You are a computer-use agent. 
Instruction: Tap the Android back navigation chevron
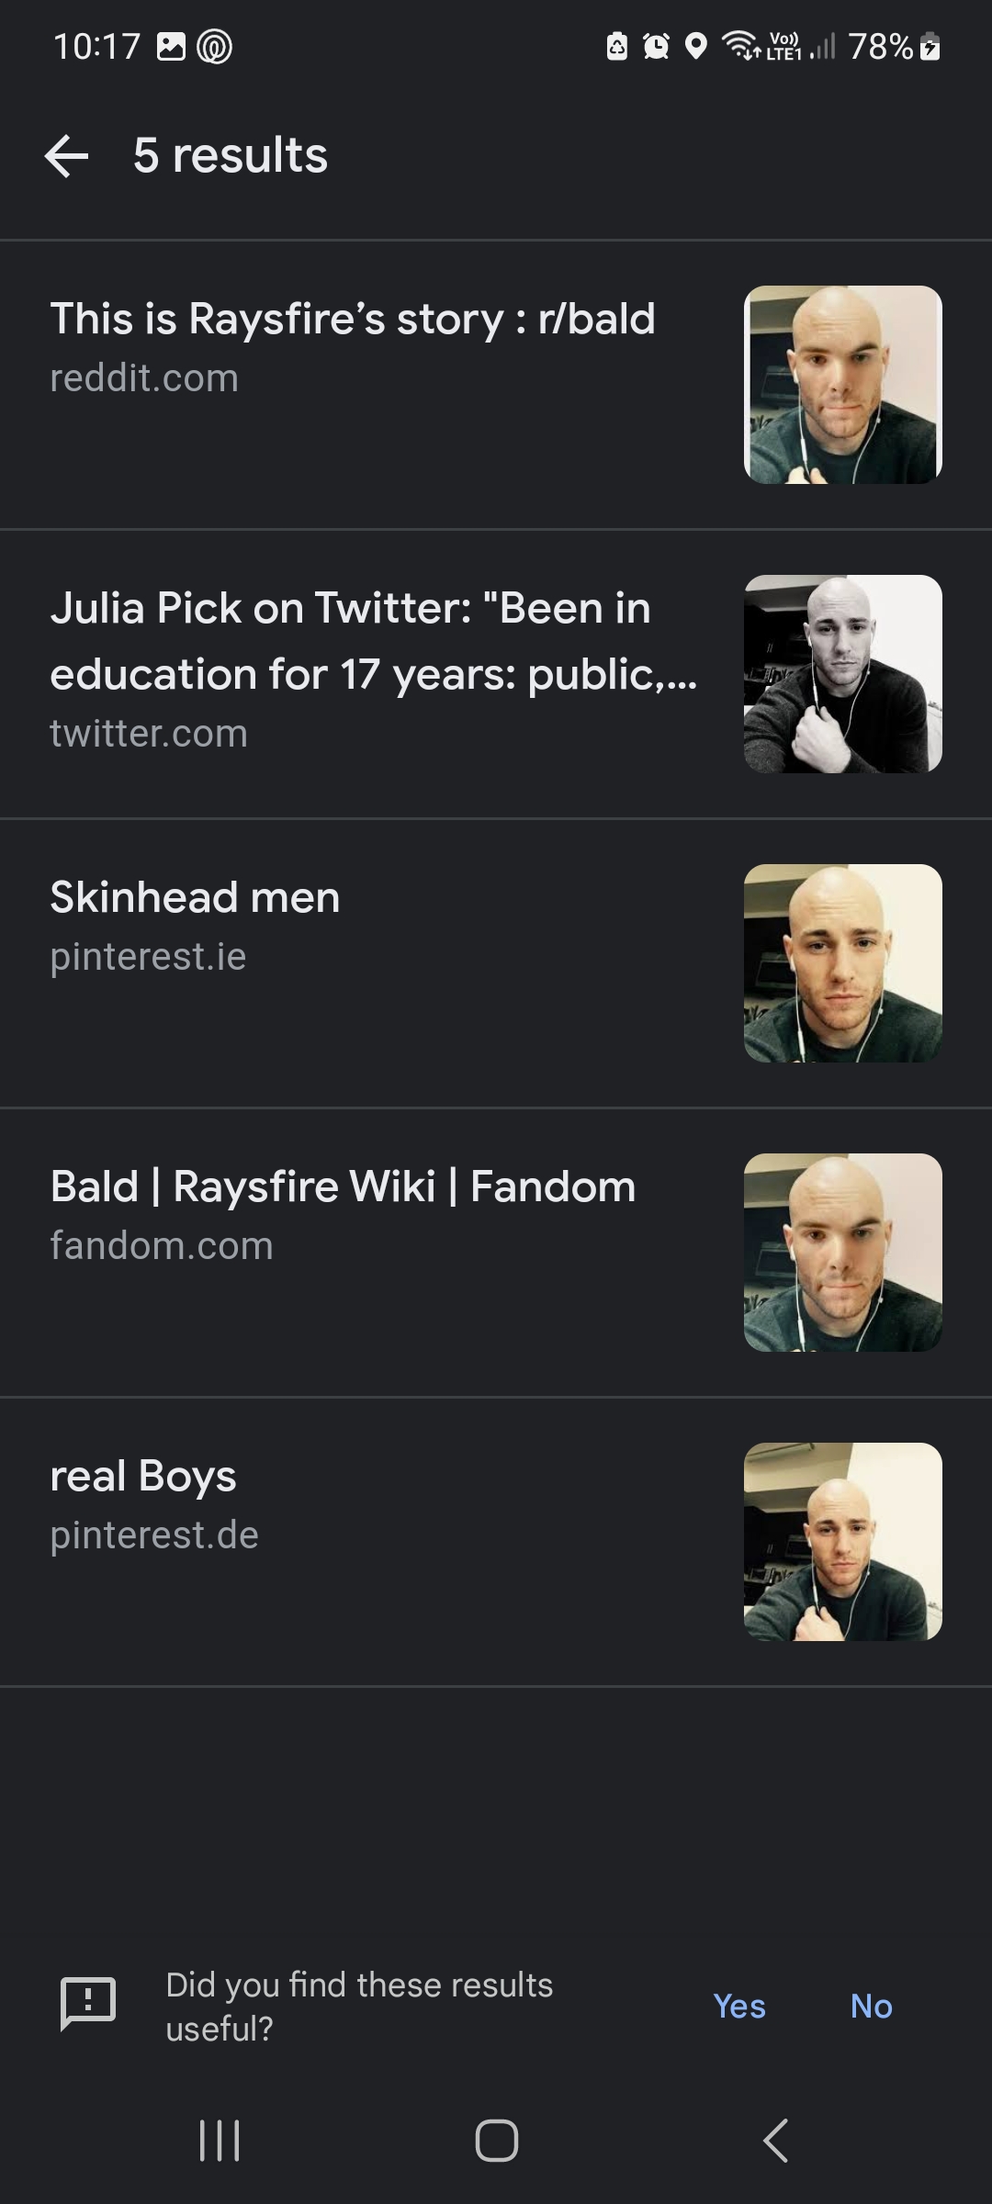[775, 2141]
